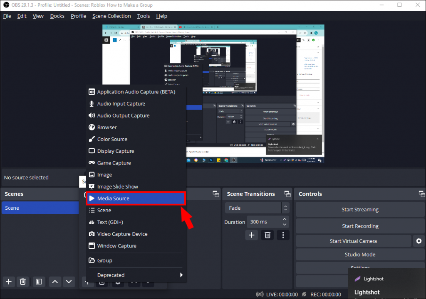Pop out the Scene Transitions dock

tap(287, 194)
